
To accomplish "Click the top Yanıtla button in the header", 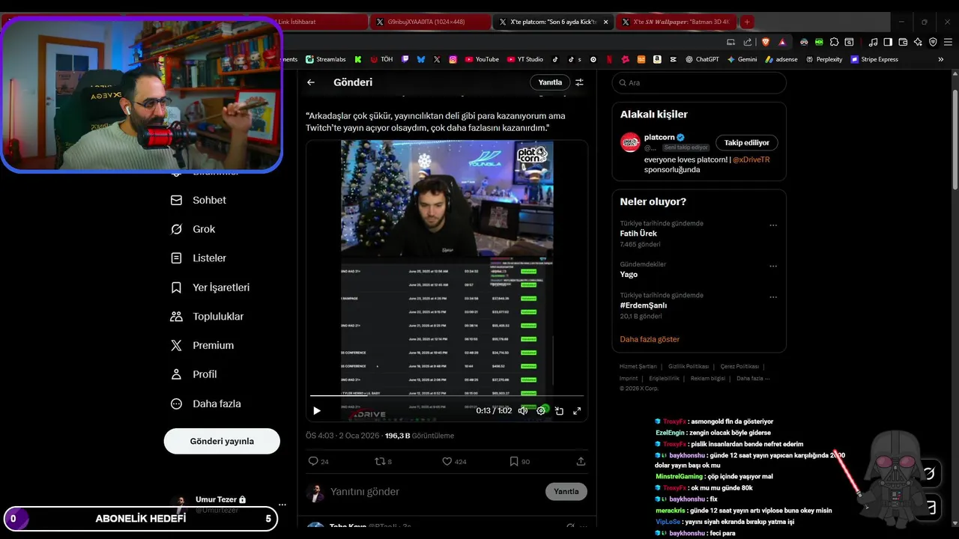I will pos(550,82).
